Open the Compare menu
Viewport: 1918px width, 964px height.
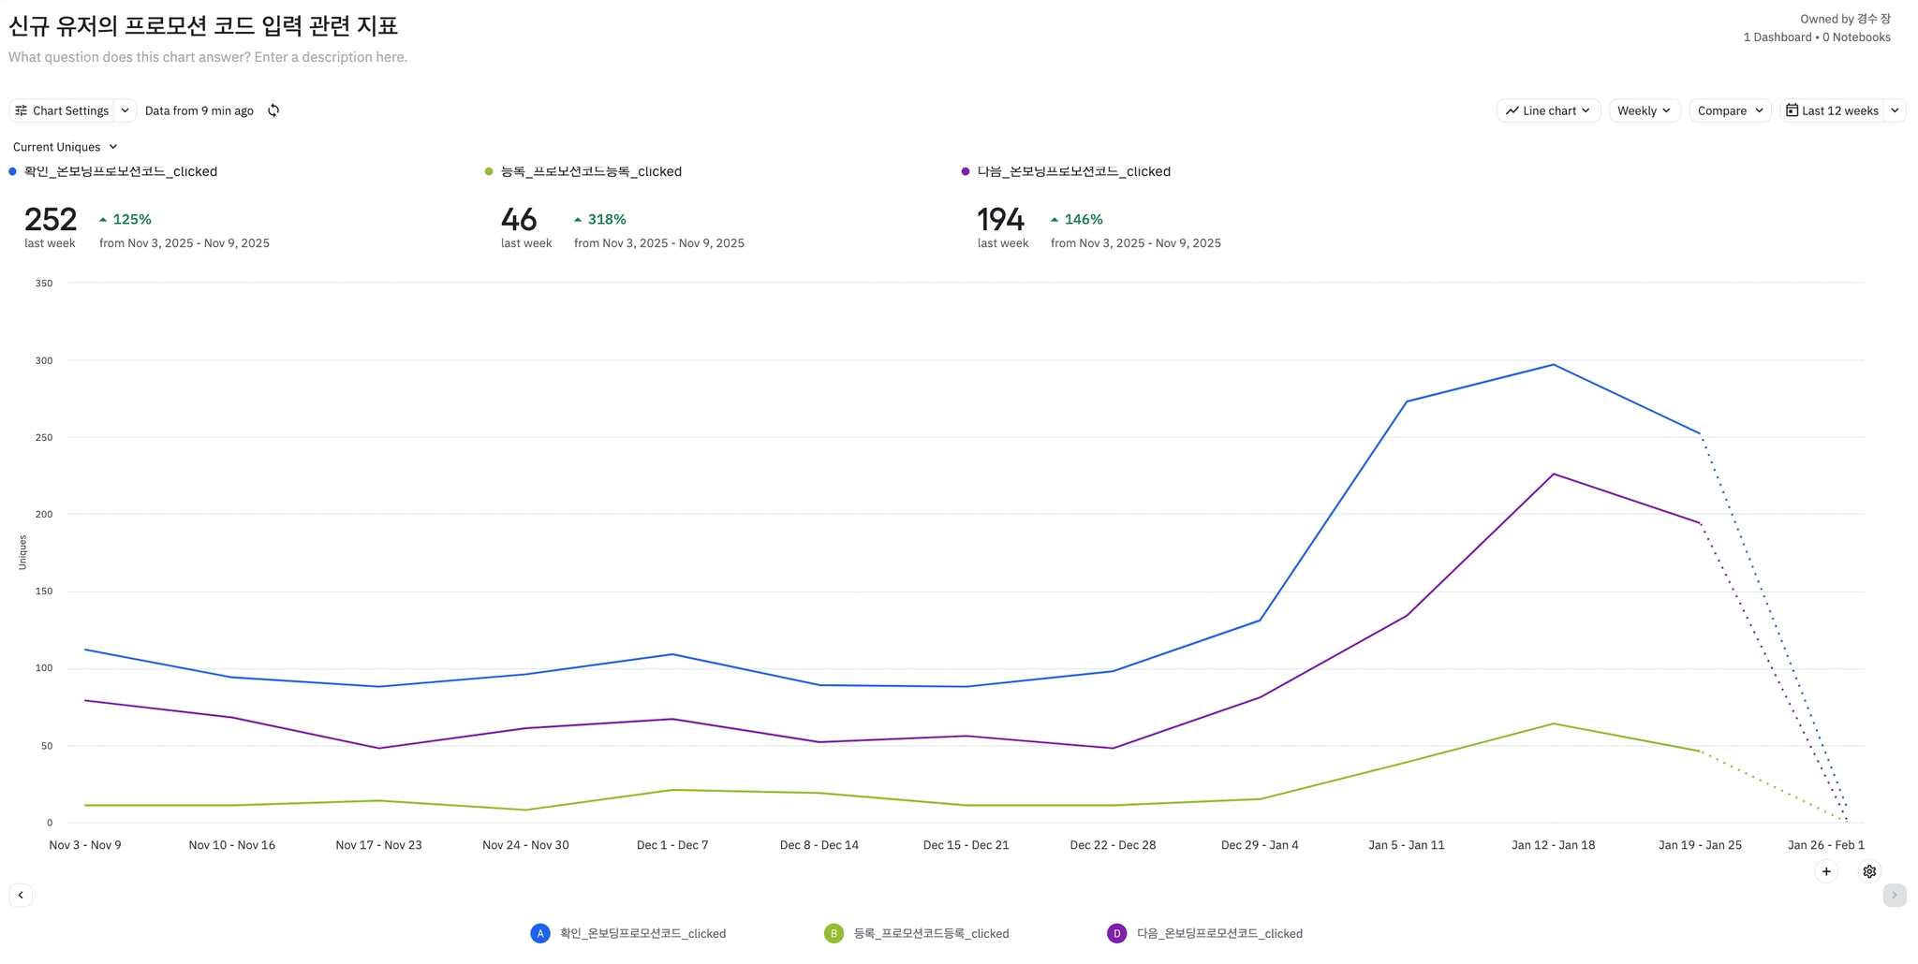1730,110
